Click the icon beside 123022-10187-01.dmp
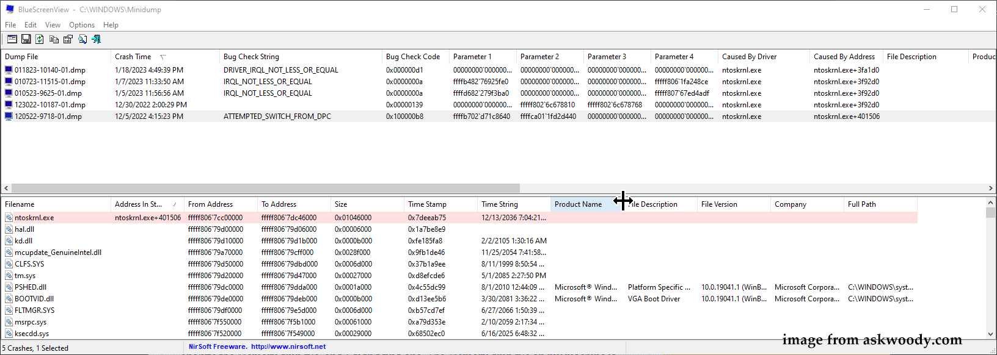Image resolution: width=997 pixels, height=355 pixels. click(x=9, y=104)
